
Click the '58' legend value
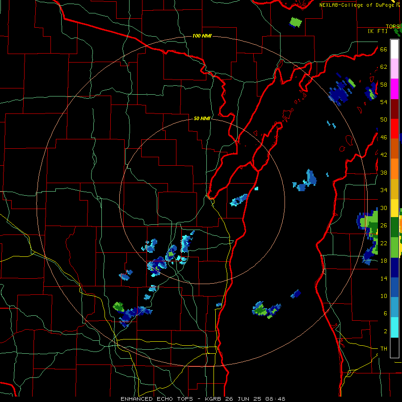click(384, 84)
